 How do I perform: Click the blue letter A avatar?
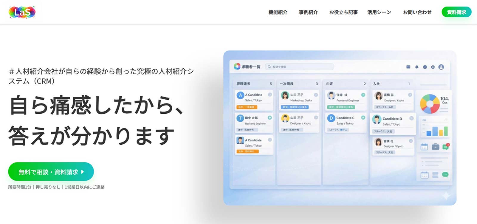click(x=240, y=95)
